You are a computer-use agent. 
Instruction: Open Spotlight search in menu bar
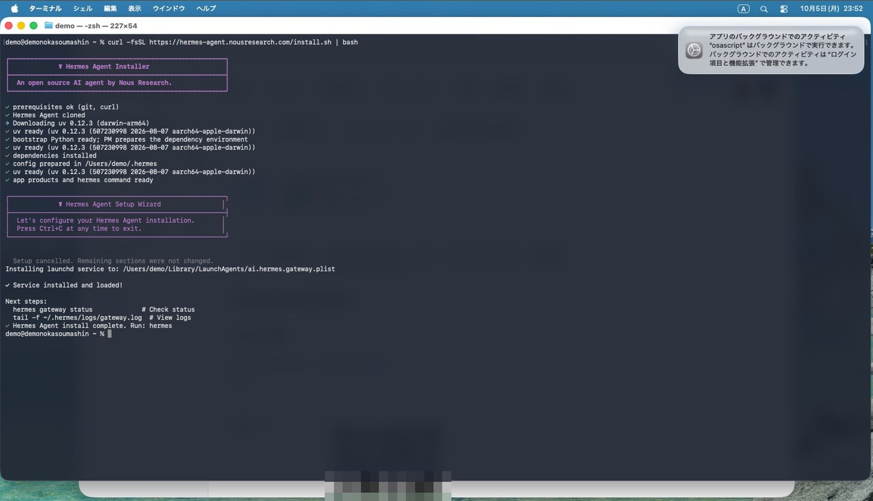click(764, 9)
